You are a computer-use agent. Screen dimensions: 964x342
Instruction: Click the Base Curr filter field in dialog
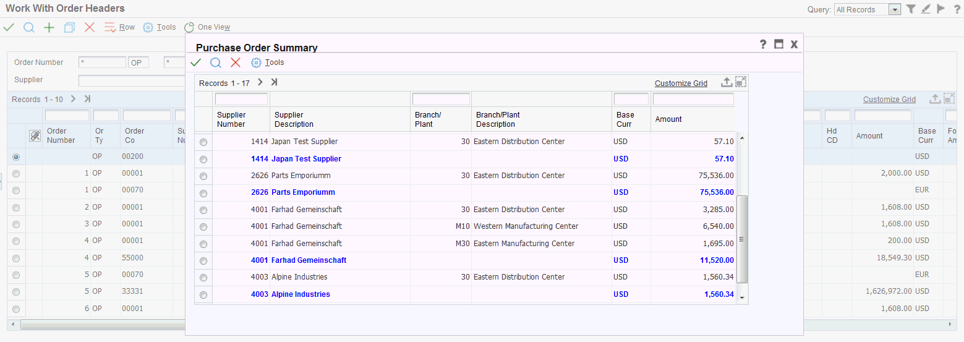[631, 99]
